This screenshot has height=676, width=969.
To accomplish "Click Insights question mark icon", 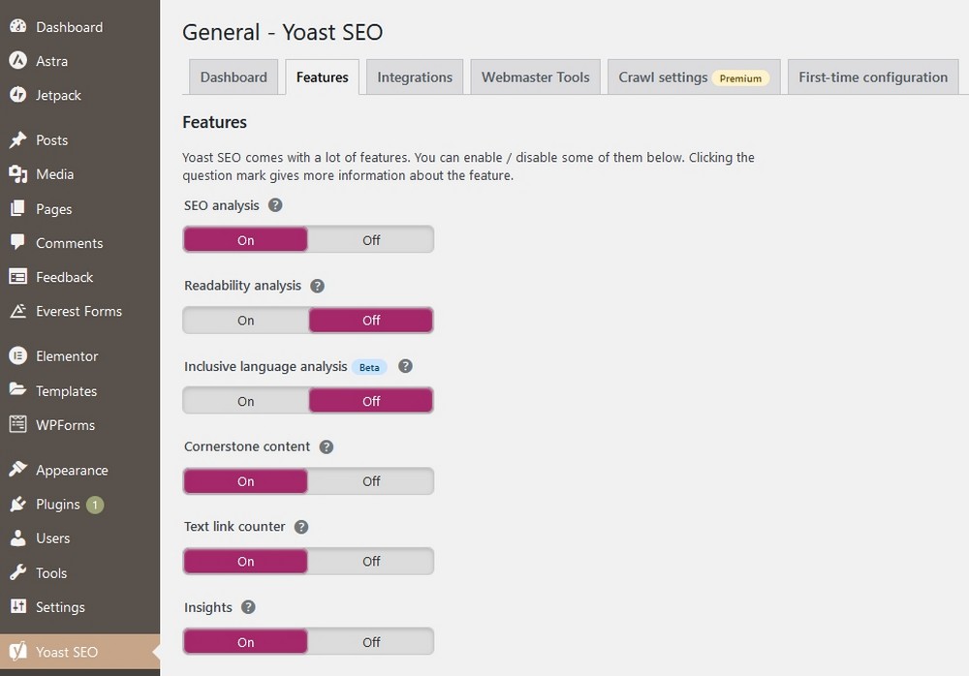I will click(x=248, y=607).
